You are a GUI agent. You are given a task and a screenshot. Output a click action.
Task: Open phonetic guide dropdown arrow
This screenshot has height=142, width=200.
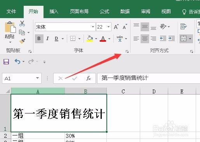126,39
